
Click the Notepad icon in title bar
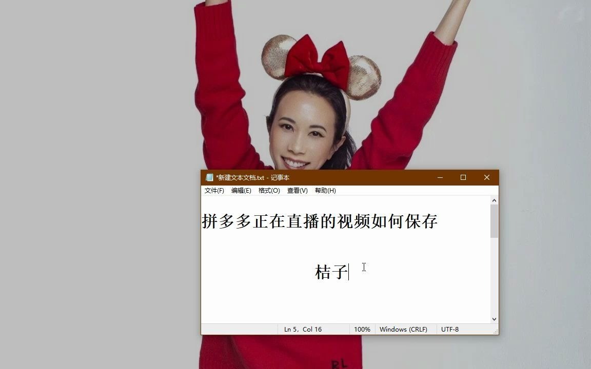coord(209,177)
